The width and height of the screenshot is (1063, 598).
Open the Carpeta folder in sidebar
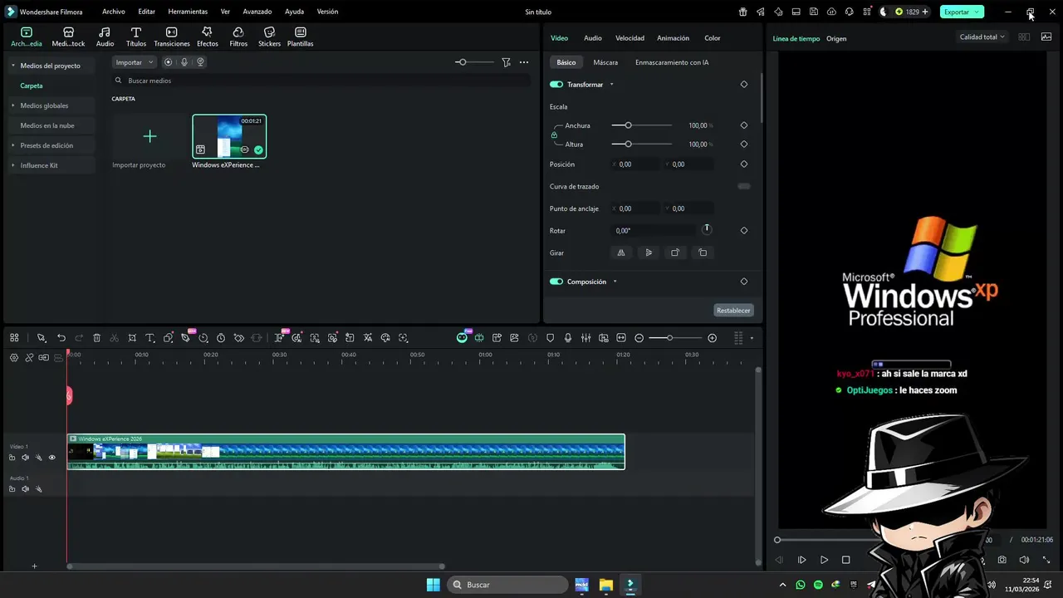pos(32,86)
